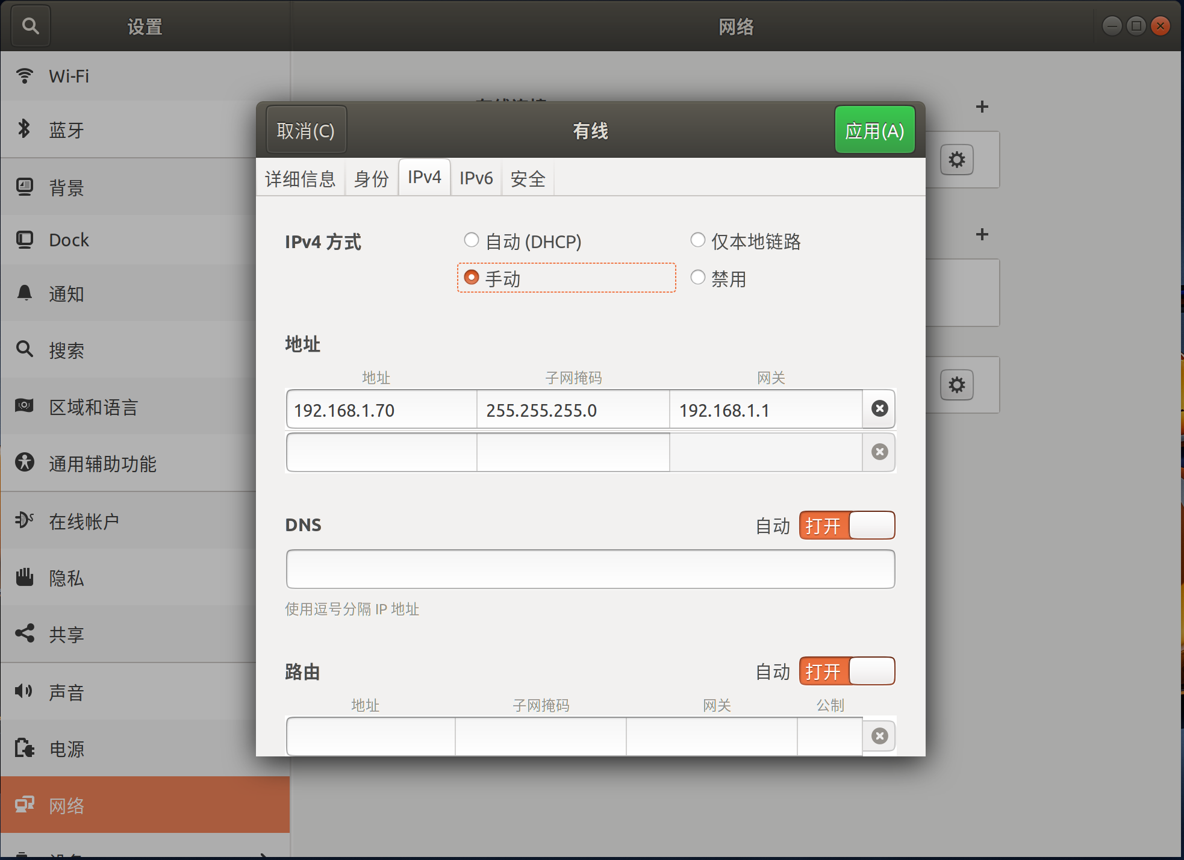Click 取消(C) to cancel the dialog
This screenshot has height=860, width=1184.
pyautogui.click(x=306, y=129)
